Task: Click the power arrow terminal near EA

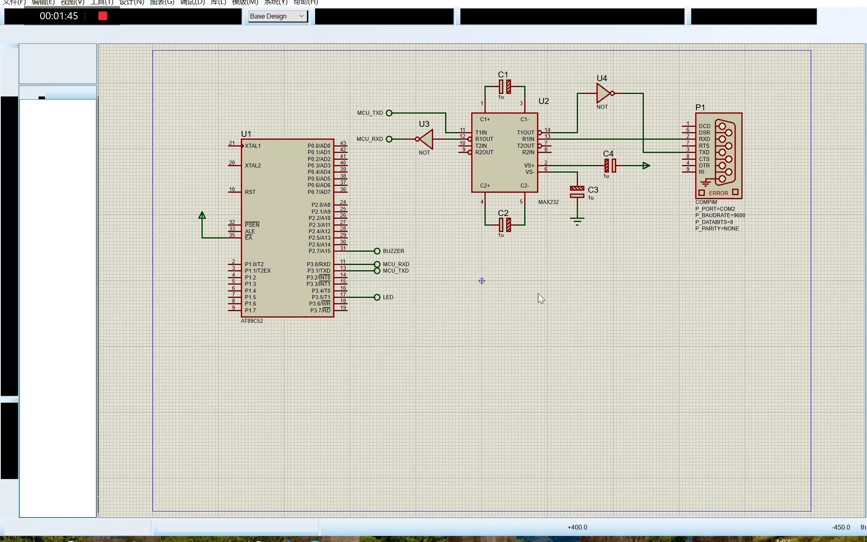Action: pyautogui.click(x=202, y=216)
